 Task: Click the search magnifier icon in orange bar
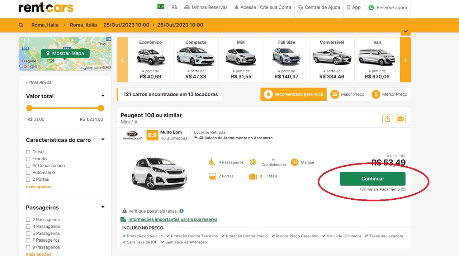coord(21,25)
